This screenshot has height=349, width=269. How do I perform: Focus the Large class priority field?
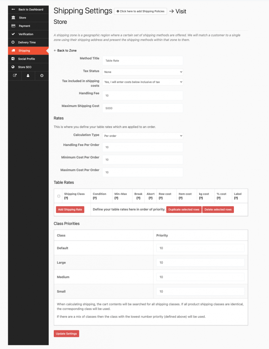pos(200,262)
